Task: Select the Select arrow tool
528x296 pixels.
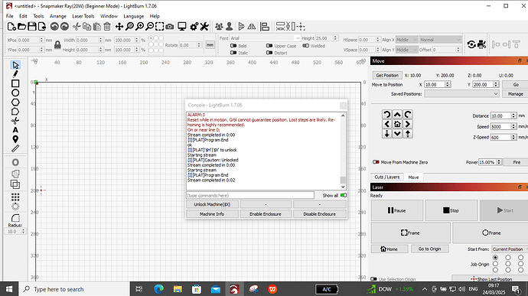Action: pos(15,65)
